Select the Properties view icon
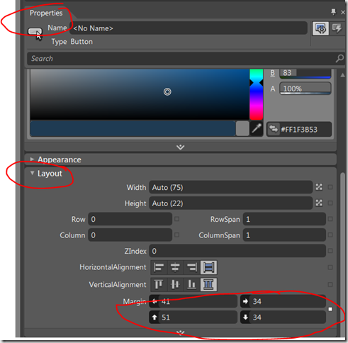Image resolution: width=348 pixels, height=343 pixels. [320, 28]
